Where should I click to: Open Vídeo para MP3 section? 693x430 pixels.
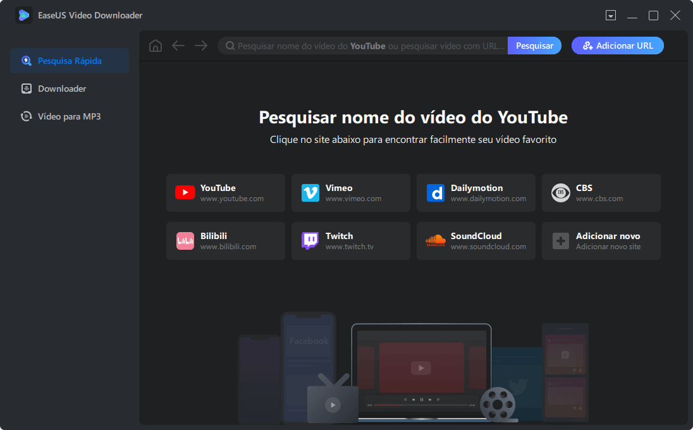70,117
